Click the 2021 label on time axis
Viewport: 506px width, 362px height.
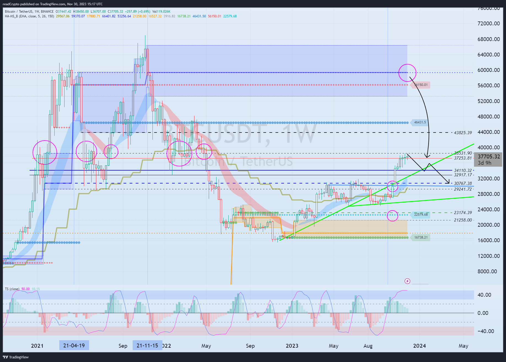(37, 346)
